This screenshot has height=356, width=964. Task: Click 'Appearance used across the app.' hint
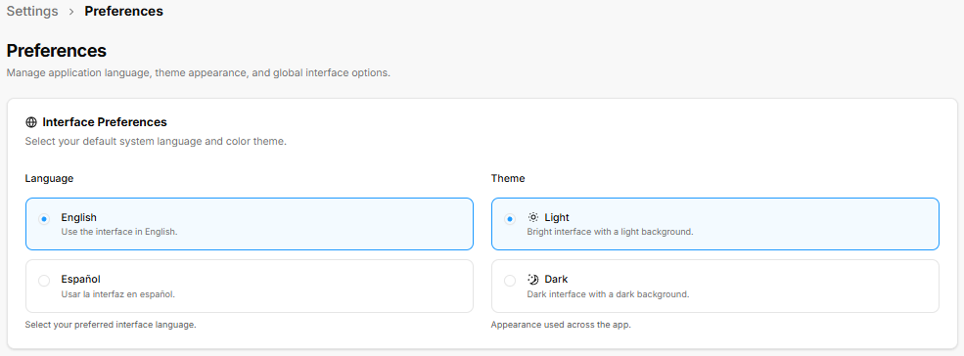(561, 325)
